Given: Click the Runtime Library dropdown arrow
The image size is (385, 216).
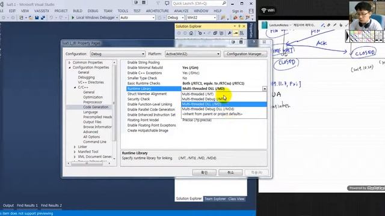Looking at the screenshot, I should tap(265, 89).
